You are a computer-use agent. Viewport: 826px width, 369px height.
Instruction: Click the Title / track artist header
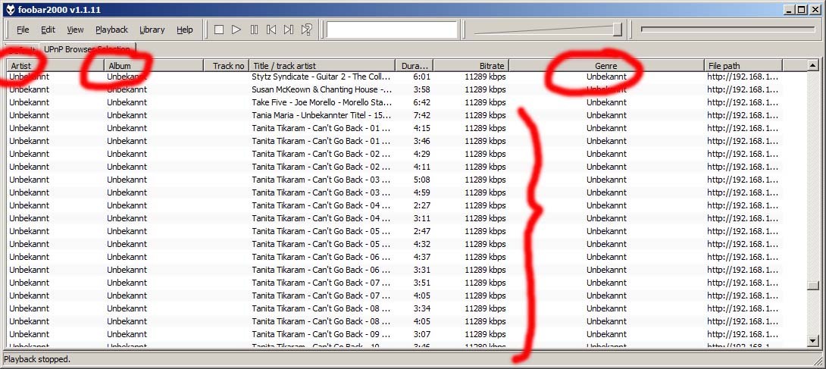(x=322, y=66)
